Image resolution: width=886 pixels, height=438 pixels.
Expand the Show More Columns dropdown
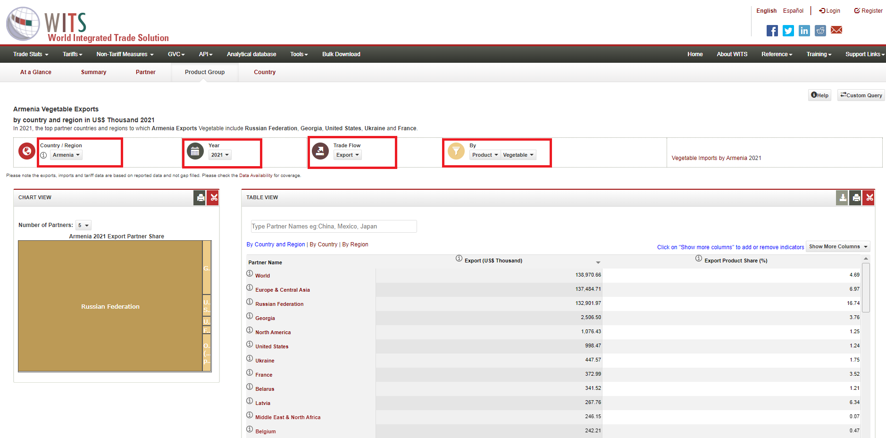[838, 246]
